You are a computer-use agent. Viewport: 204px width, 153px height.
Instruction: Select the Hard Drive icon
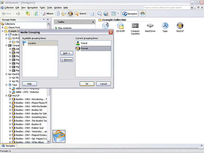[x=150, y=26]
